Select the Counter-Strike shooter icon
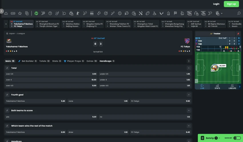243x142 pixels. tap(78, 13)
